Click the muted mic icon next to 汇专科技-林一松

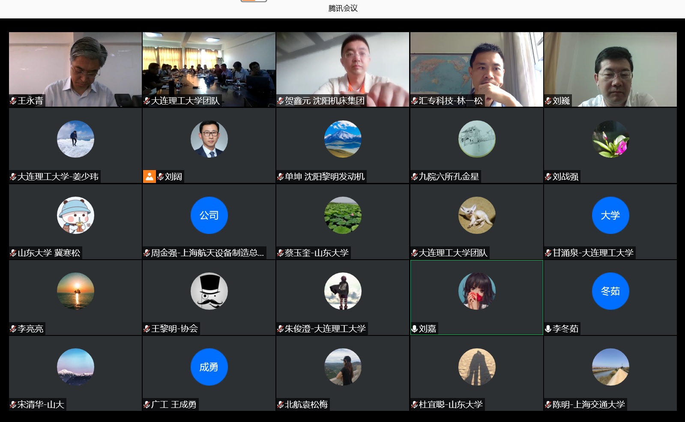(415, 101)
